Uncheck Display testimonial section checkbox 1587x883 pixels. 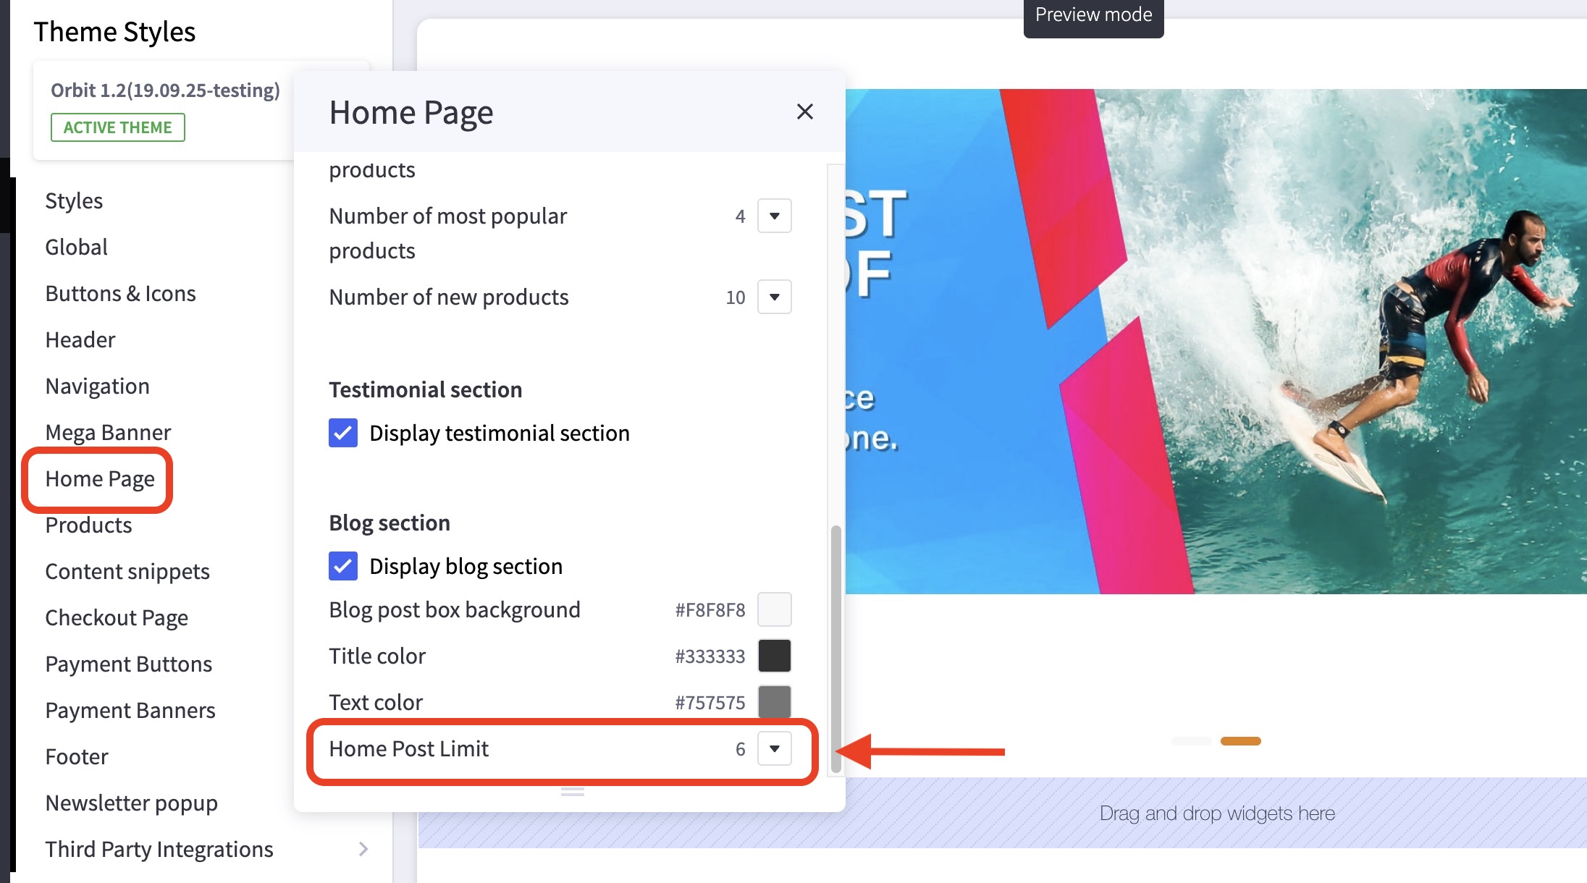pos(343,433)
